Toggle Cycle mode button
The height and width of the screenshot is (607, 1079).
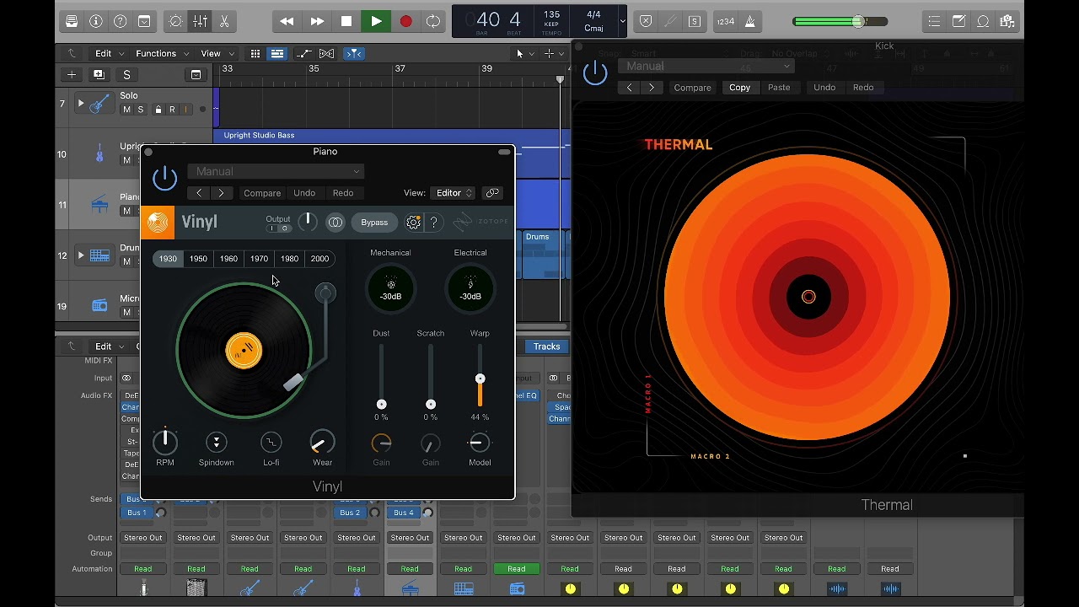pyautogui.click(x=433, y=21)
